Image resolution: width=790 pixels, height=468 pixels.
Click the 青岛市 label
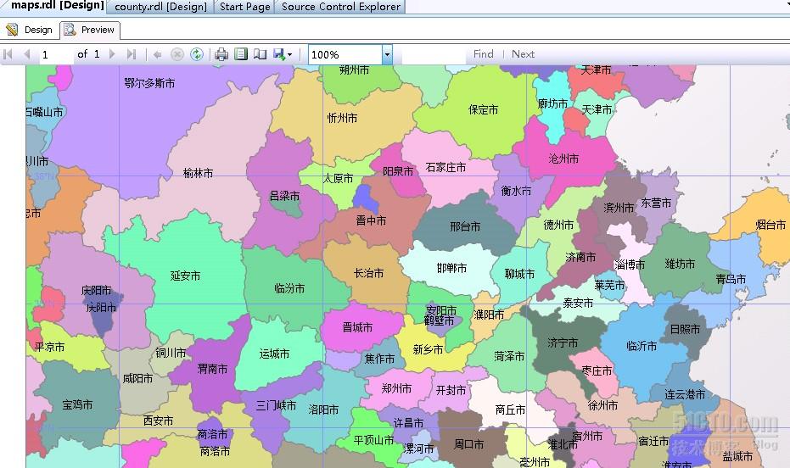(731, 278)
